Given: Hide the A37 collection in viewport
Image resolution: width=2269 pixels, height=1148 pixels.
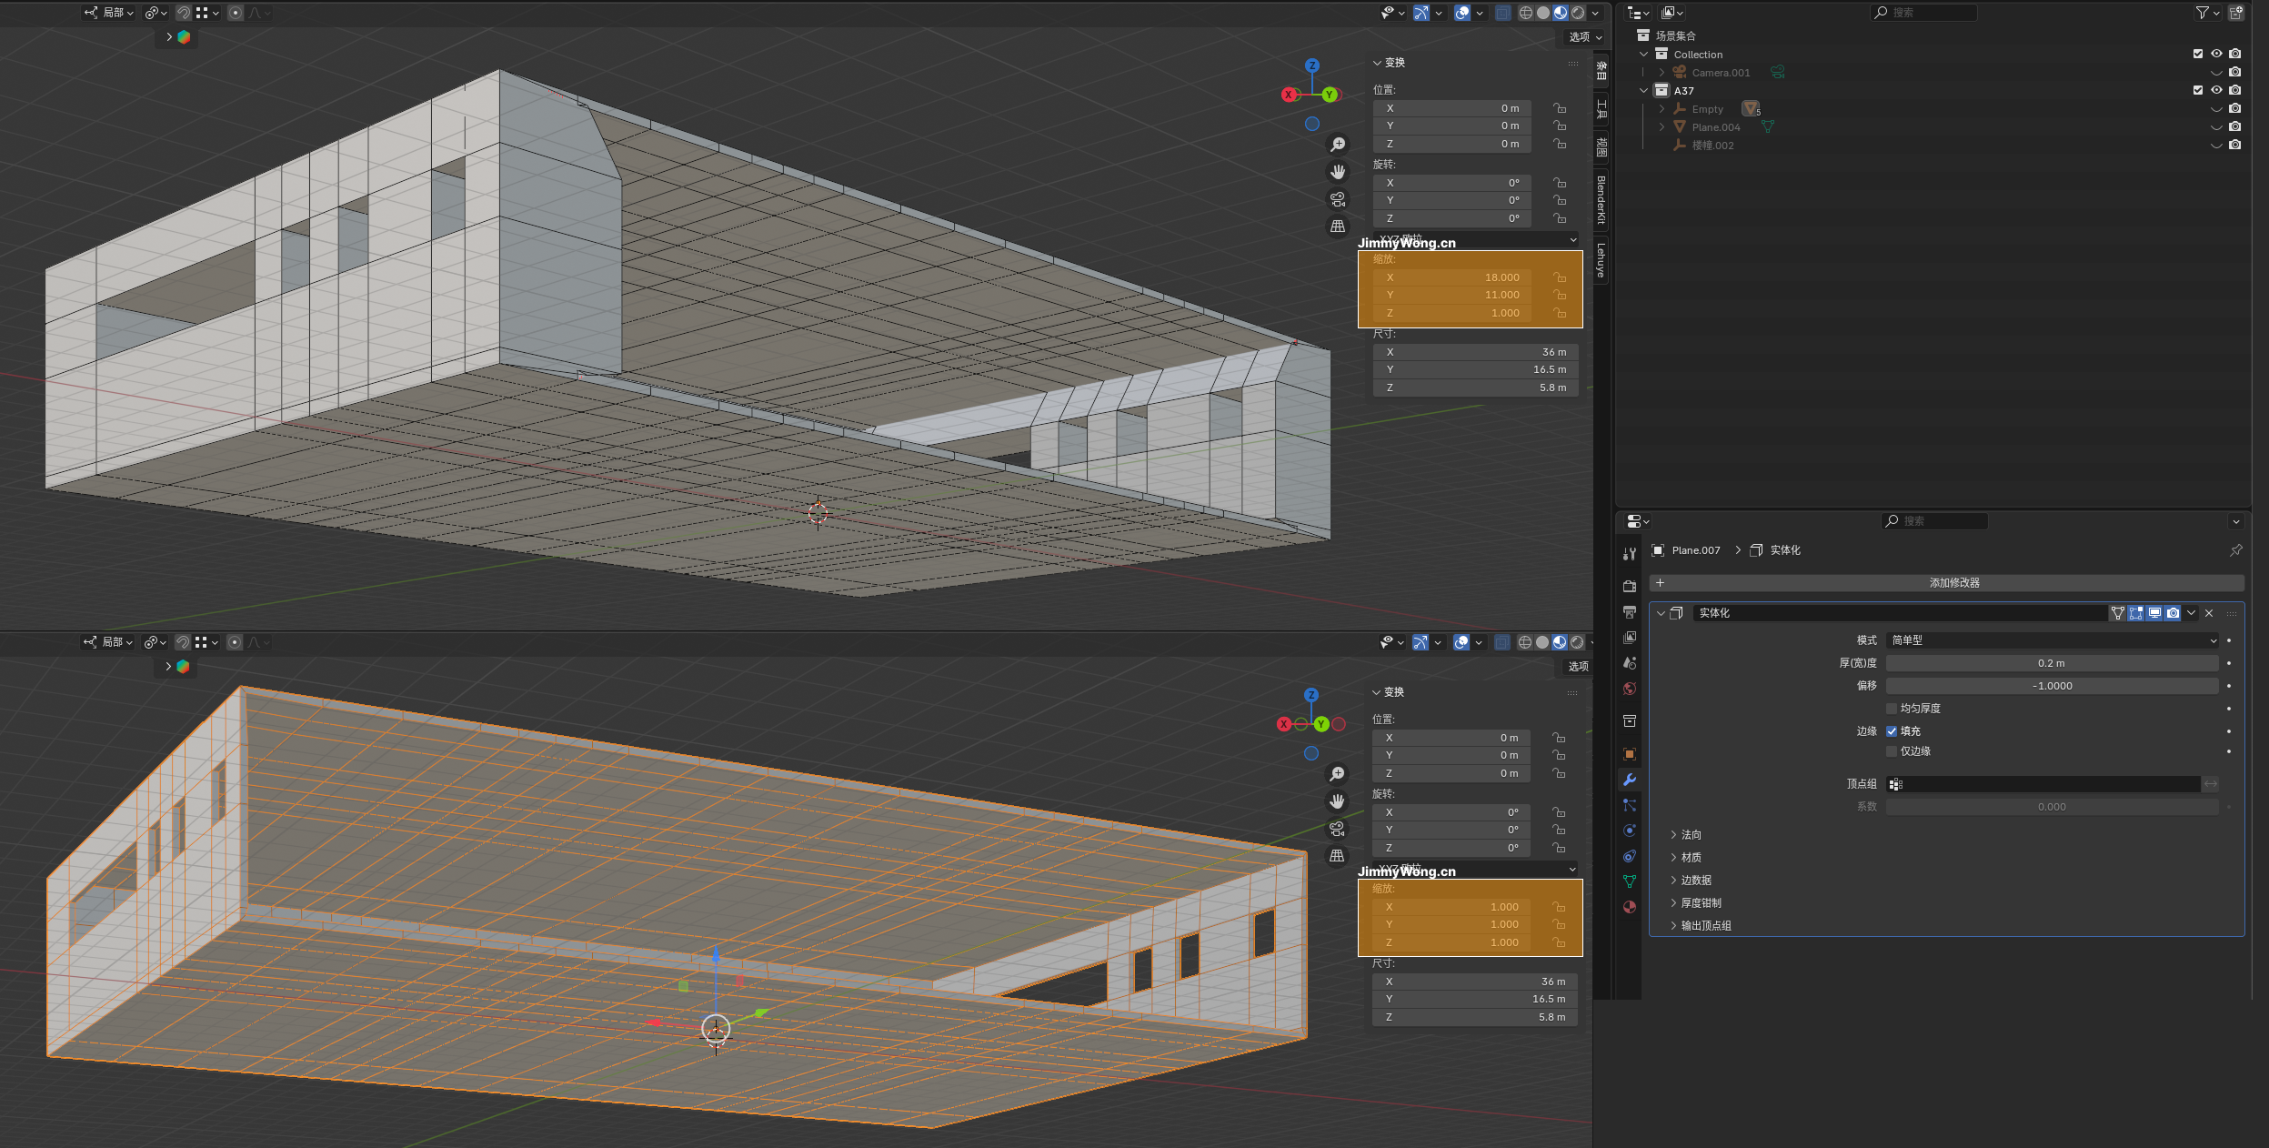Looking at the screenshot, I should coord(2216,90).
